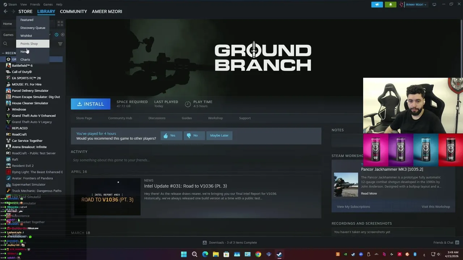Select EA SPORTS FC 26 game icon

(x=9, y=78)
